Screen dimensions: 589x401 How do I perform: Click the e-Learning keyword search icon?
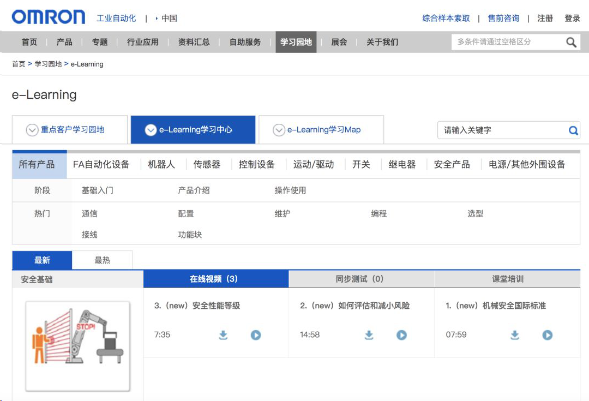coord(573,130)
